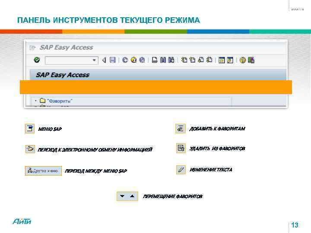Click the Change text pencil icon
This screenshot has width=311, height=233.
point(181,170)
